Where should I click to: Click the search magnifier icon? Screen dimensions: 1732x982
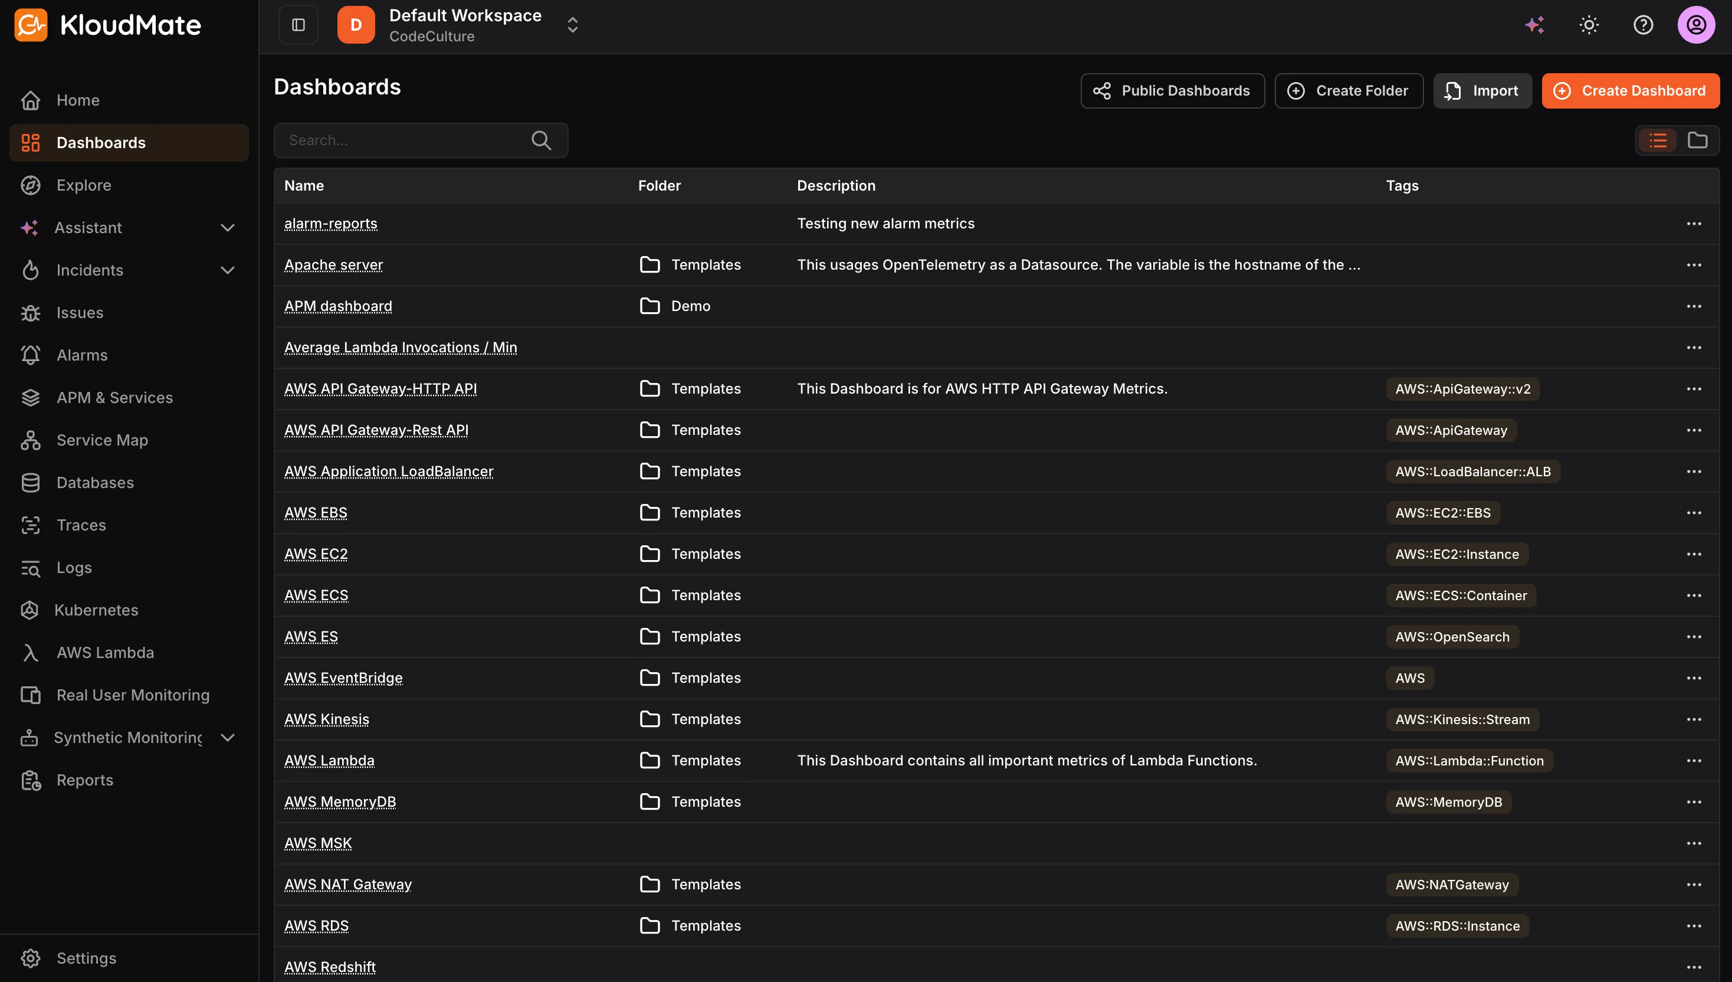coord(542,140)
